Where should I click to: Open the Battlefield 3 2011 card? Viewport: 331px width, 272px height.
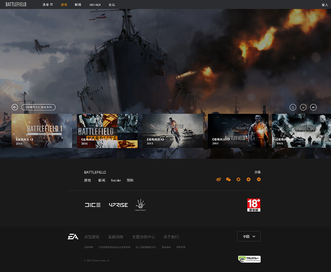[x=238, y=131]
